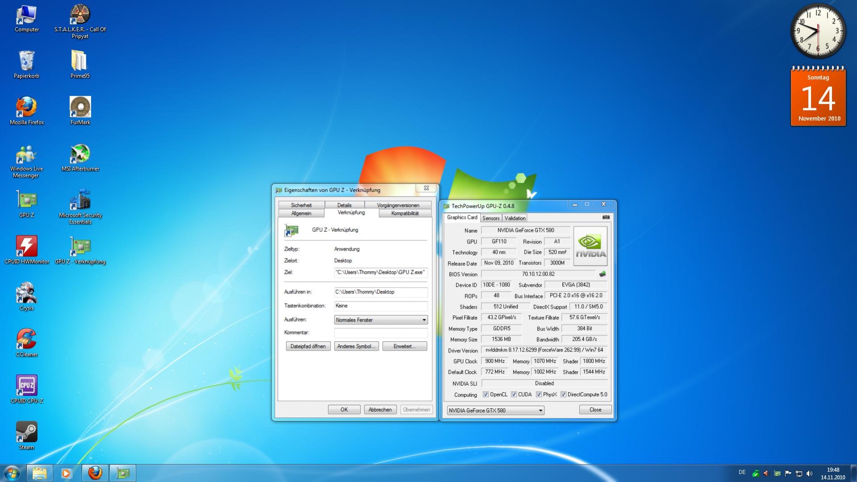This screenshot has width=857, height=482.
Task: Click the Erweitert... button
Action: (405, 346)
